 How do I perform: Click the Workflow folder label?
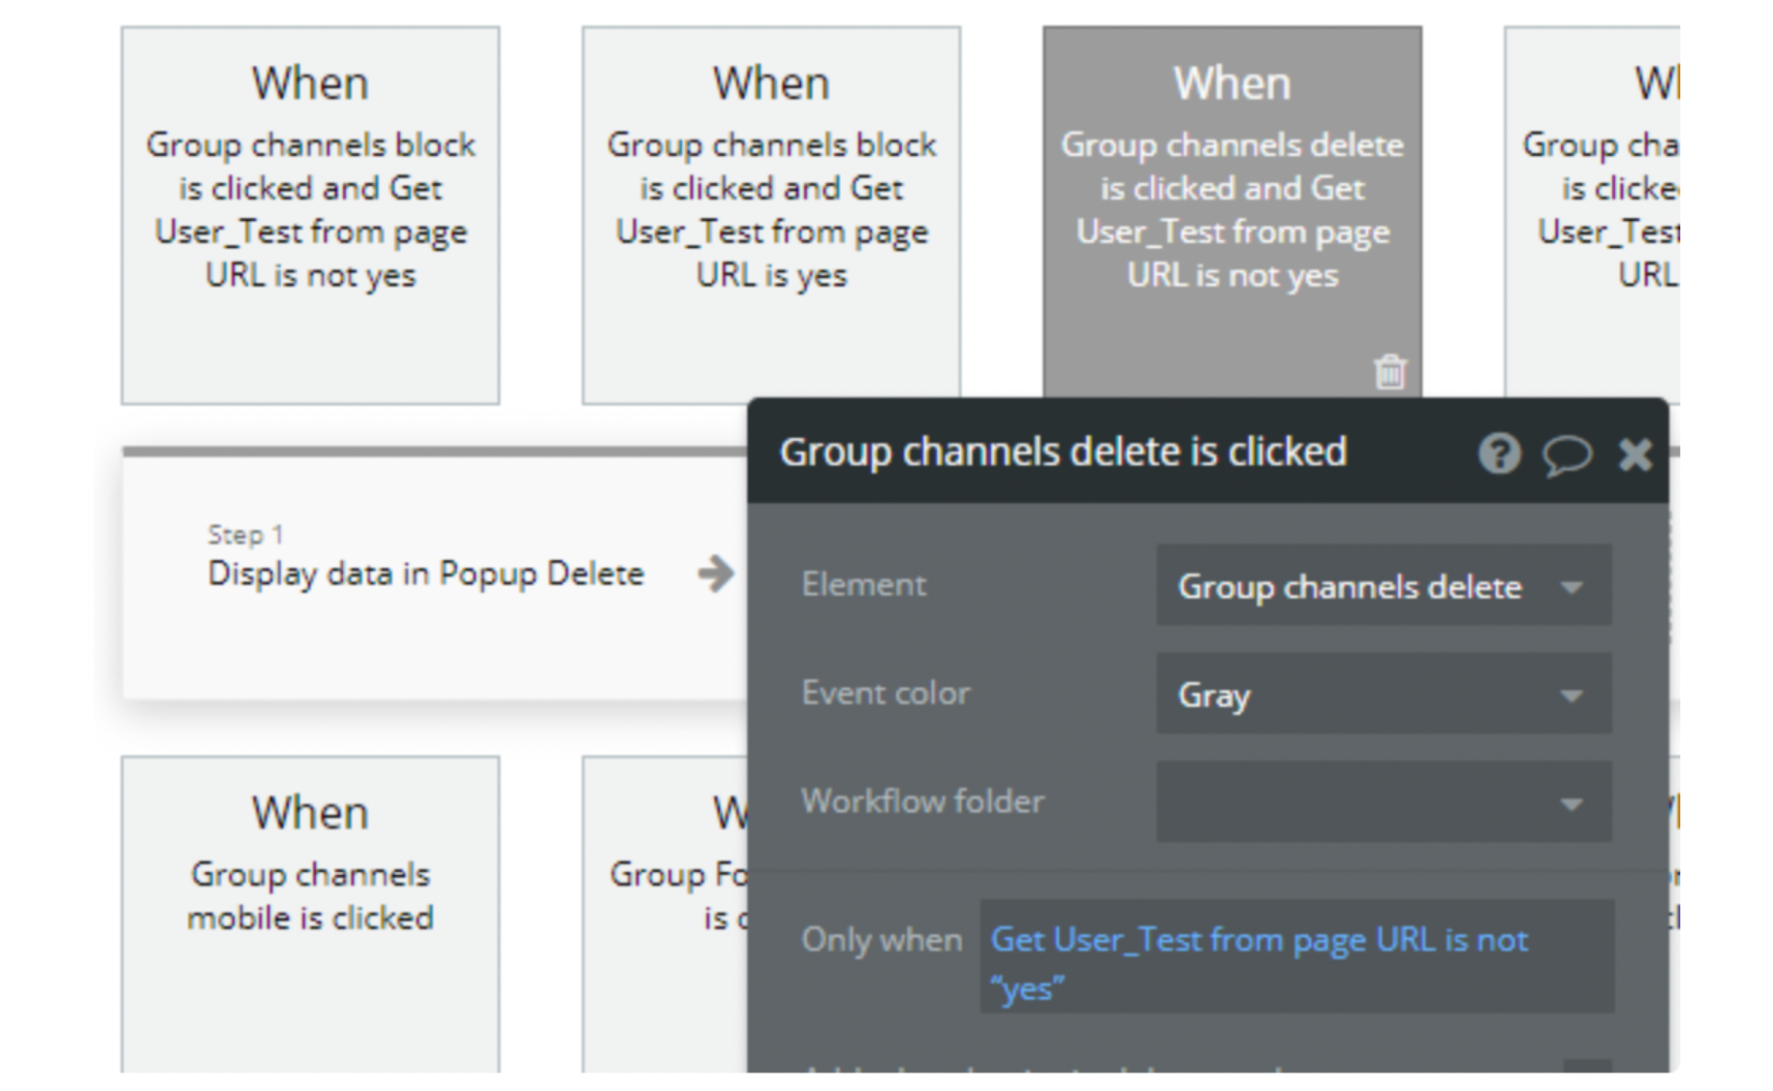click(922, 801)
